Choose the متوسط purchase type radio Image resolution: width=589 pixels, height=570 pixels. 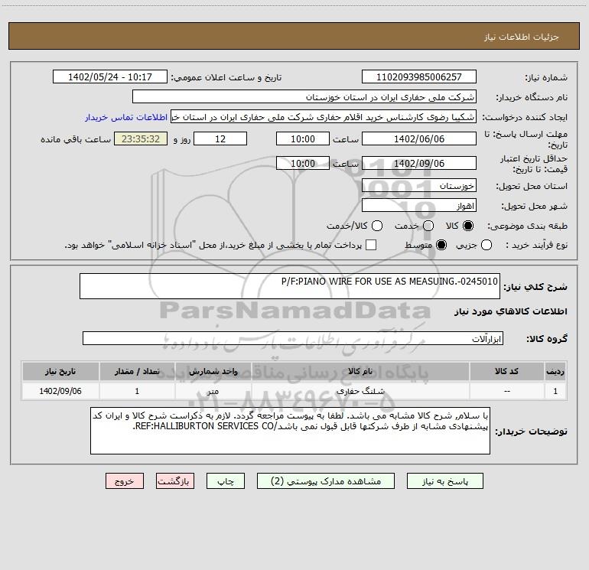(x=441, y=245)
